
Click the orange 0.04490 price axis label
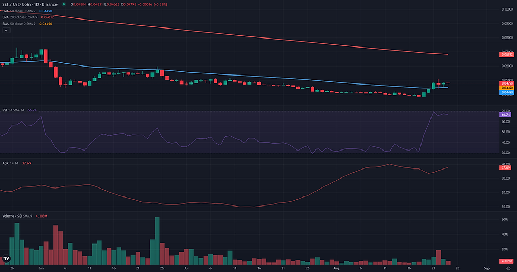click(506, 88)
